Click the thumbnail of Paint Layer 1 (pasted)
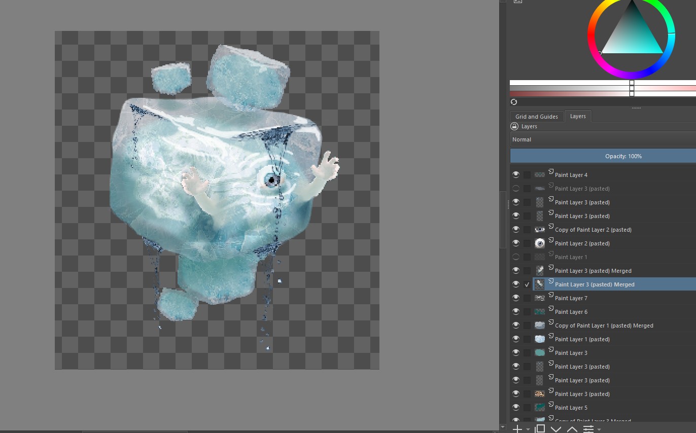The image size is (696, 433). click(540, 339)
